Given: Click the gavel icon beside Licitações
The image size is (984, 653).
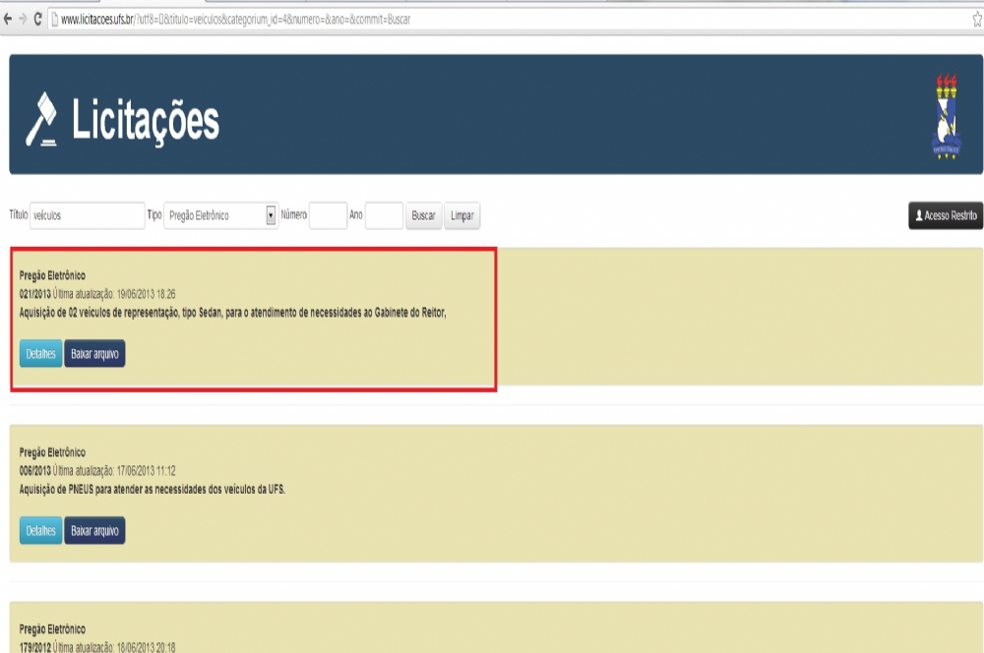Looking at the screenshot, I should (x=41, y=120).
